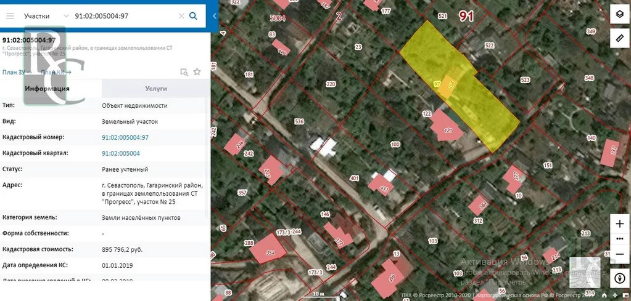Click the parcel title 91:02:005004:97 heading
631x301 pixels.
click(x=29, y=40)
